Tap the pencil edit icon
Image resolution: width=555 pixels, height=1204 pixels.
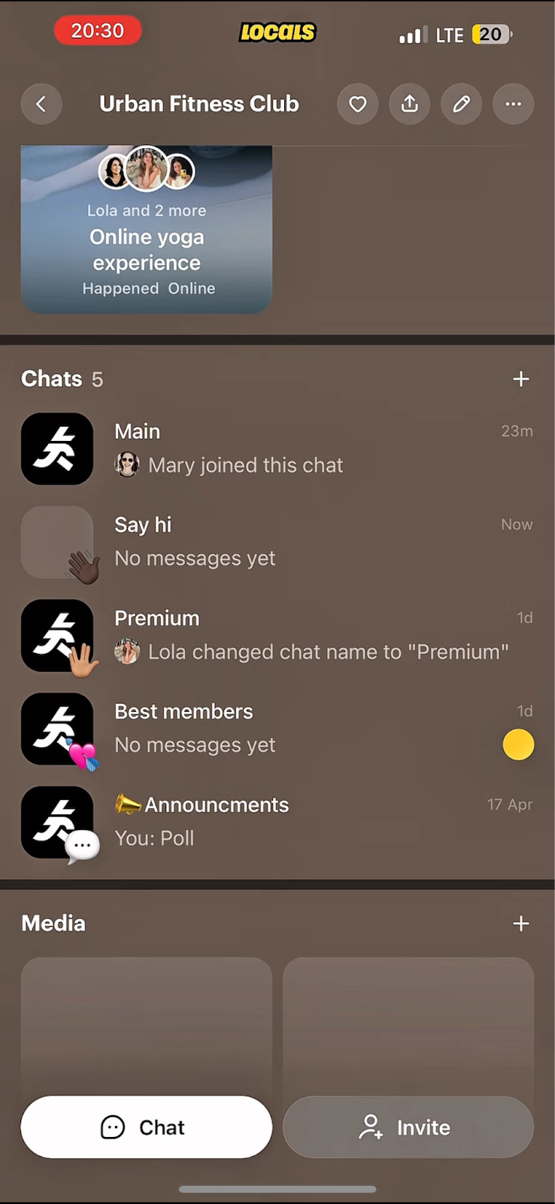pos(462,104)
